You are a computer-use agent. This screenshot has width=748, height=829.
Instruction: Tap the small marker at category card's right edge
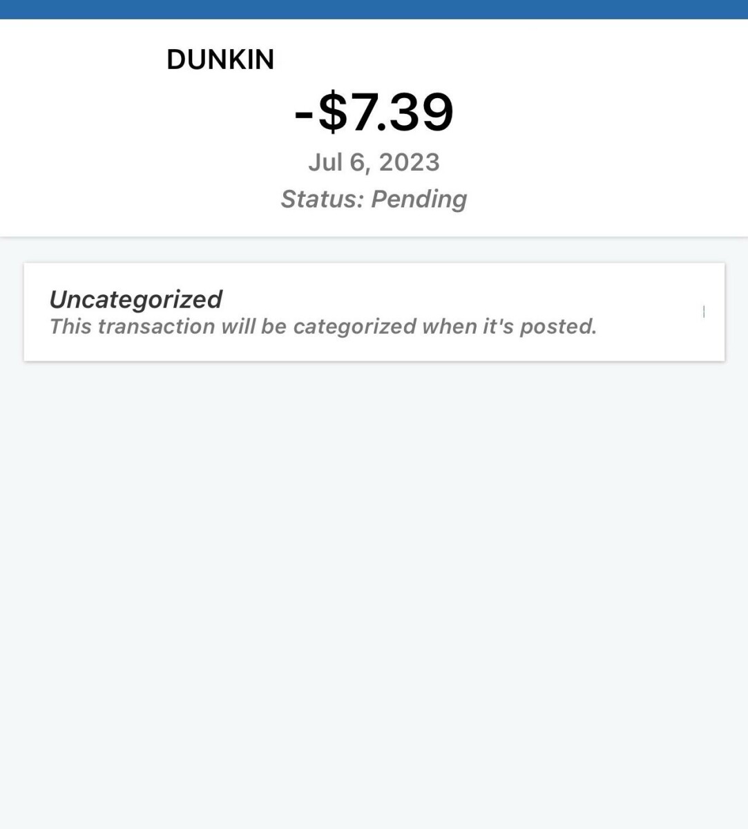pos(703,312)
